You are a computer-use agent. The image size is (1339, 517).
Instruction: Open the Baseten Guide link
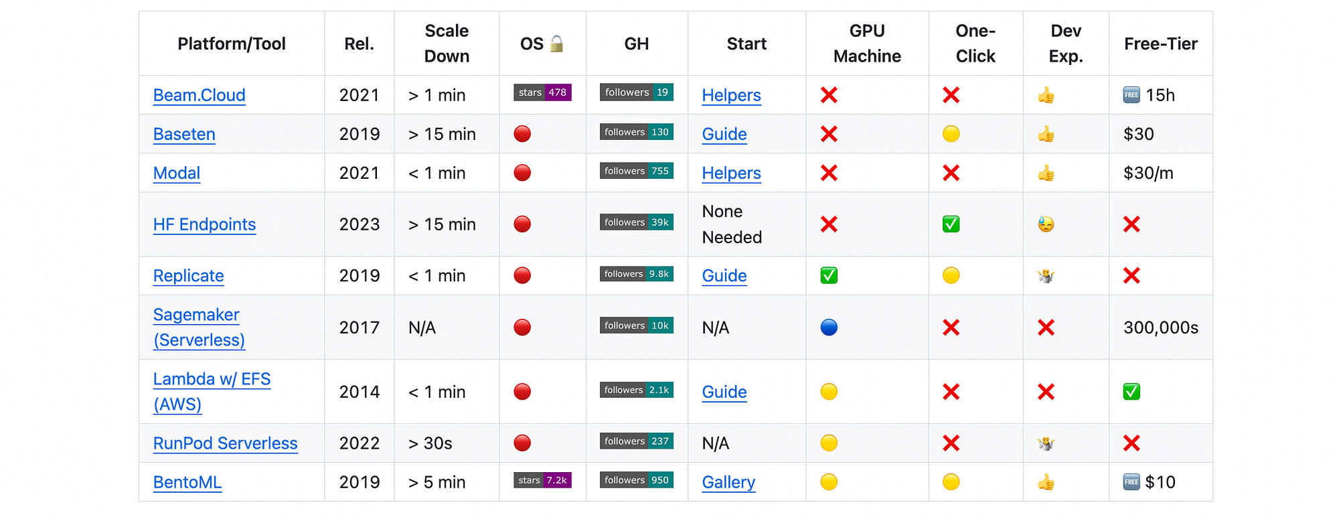click(724, 134)
